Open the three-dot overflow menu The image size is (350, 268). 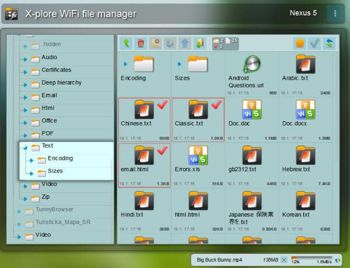[x=335, y=13]
